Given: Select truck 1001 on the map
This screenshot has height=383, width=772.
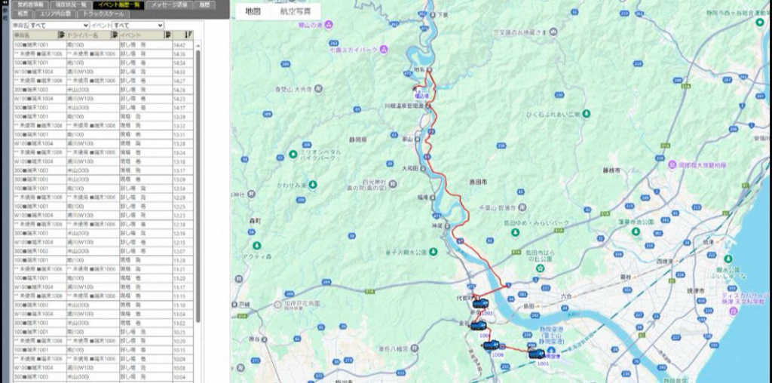Looking at the screenshot, I should point(537,354).
